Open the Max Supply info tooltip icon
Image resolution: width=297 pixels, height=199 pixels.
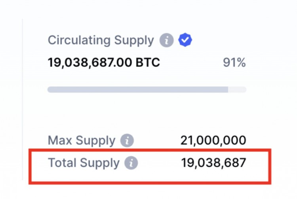point(127,140)
